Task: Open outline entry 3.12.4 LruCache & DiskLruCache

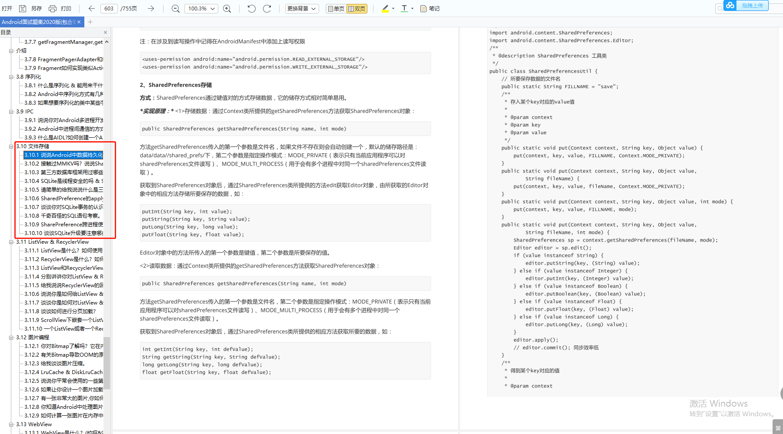Action: pos(63,372)
